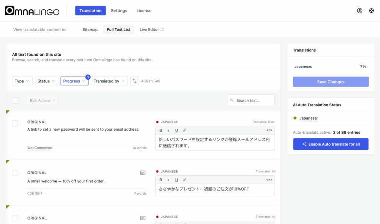Image resolution: width=380 pixels, height=224 pixels.
Task: Open code view for small welcome translation
Action: (x=269, y=180)
